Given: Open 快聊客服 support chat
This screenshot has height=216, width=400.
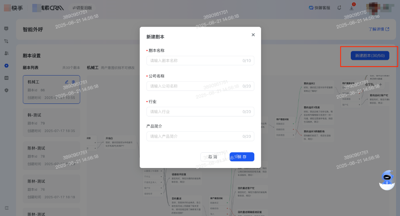Looking at the screenshot, I should pyautogui.click(x=319, y=8).
